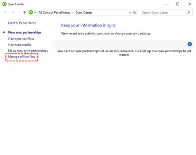The image size is (196, 155).
Task: Open Manage offline files
Action: click(22, 57)
